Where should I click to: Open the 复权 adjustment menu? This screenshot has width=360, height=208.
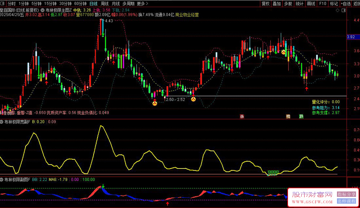pyautogui.click(x=266, y=4)
